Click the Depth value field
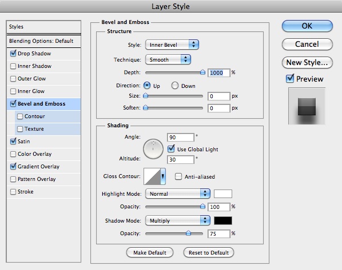342x270 pixels. [x=219, y=72]
